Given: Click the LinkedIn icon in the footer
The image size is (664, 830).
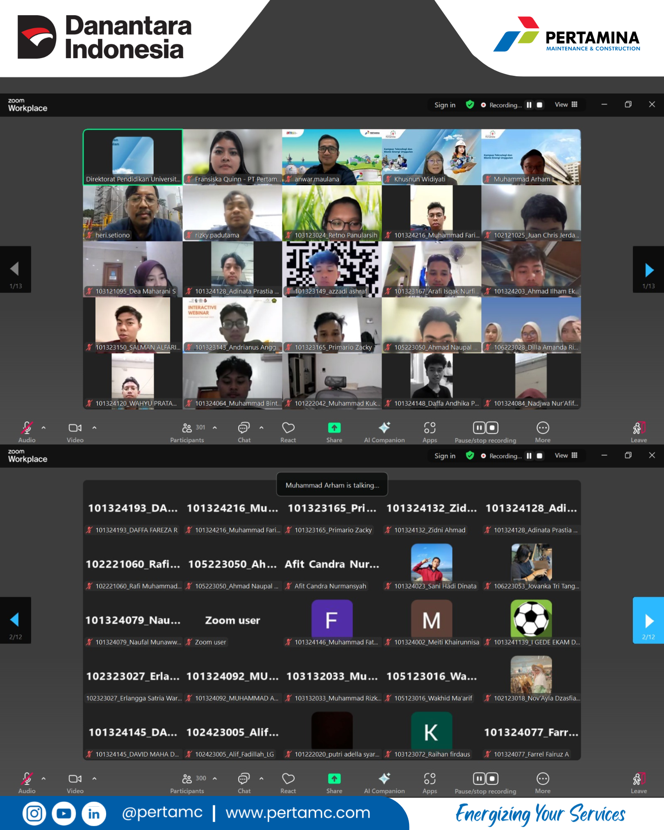Looking at the screenshot, I should 94,814.
